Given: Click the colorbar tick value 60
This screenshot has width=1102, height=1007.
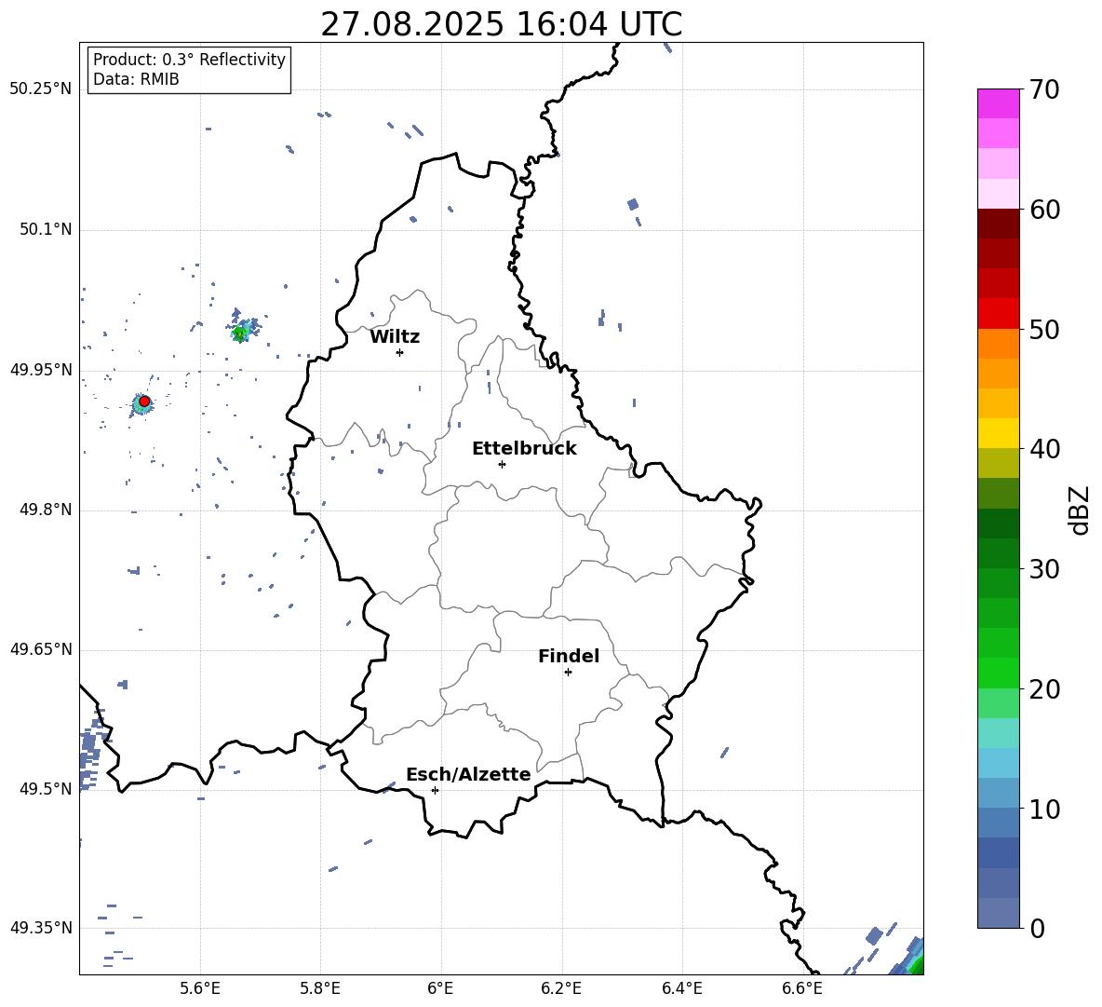Looking at the screenshot, I should tap(1044, 210).
